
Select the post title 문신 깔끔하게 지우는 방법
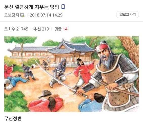coord(32,7)
